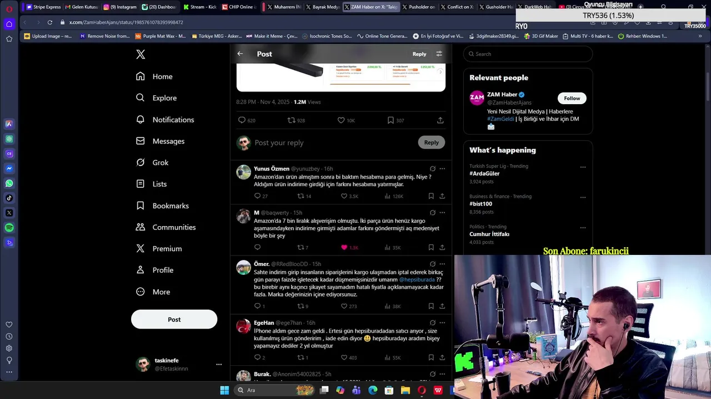The width and height of the screenshot is (711, 399).
Task: Open Notifications in X sidebar
Action: point(165,120)
